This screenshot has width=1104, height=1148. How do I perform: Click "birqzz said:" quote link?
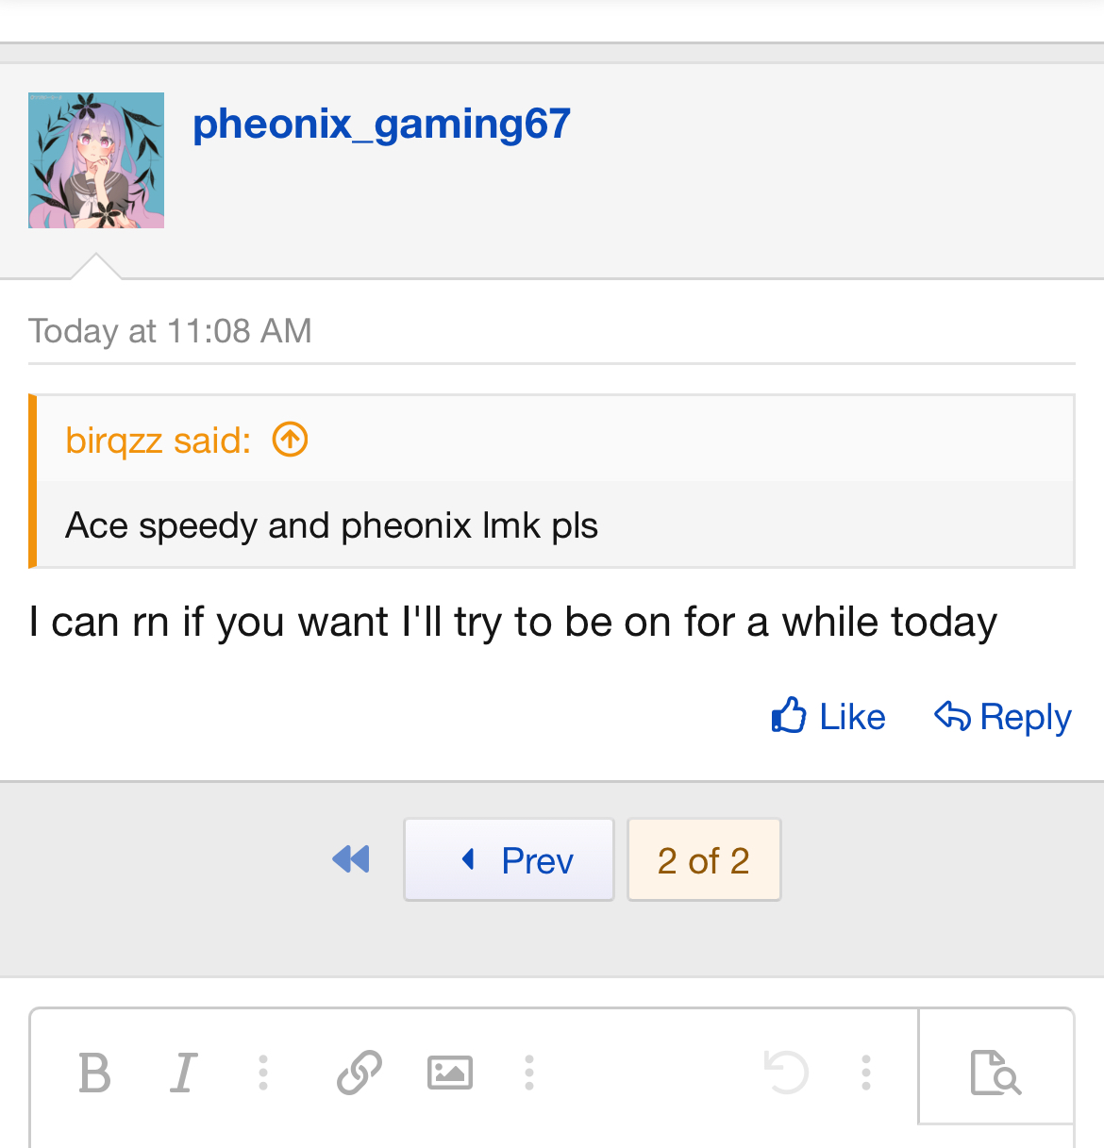[159, 441]
